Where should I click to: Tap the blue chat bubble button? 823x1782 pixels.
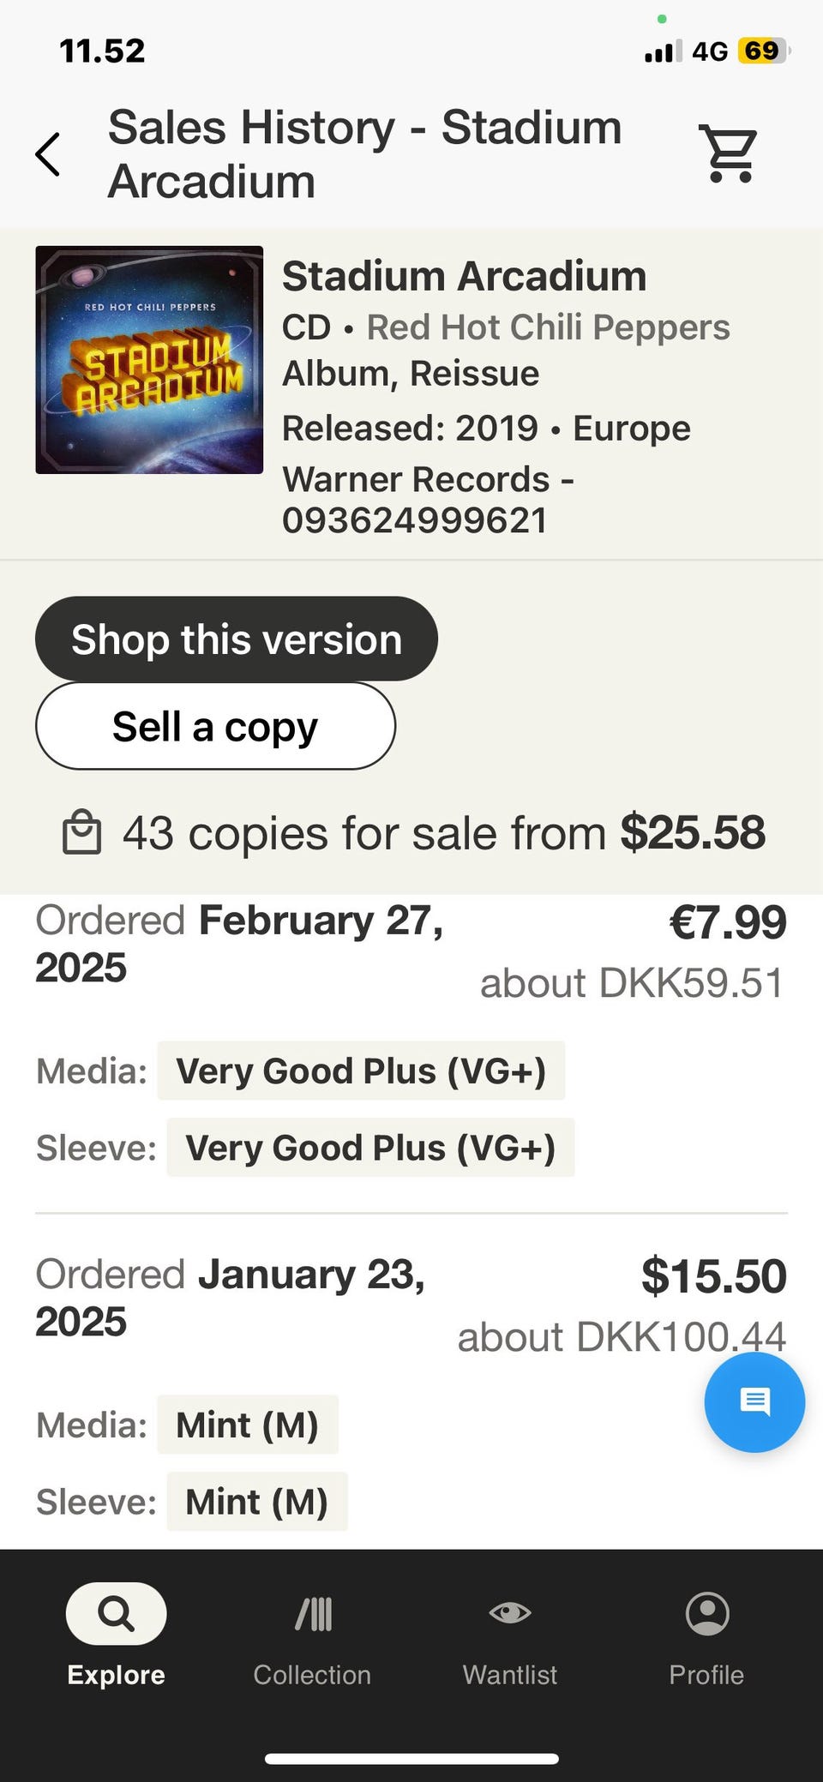(x=754, y=1402)
